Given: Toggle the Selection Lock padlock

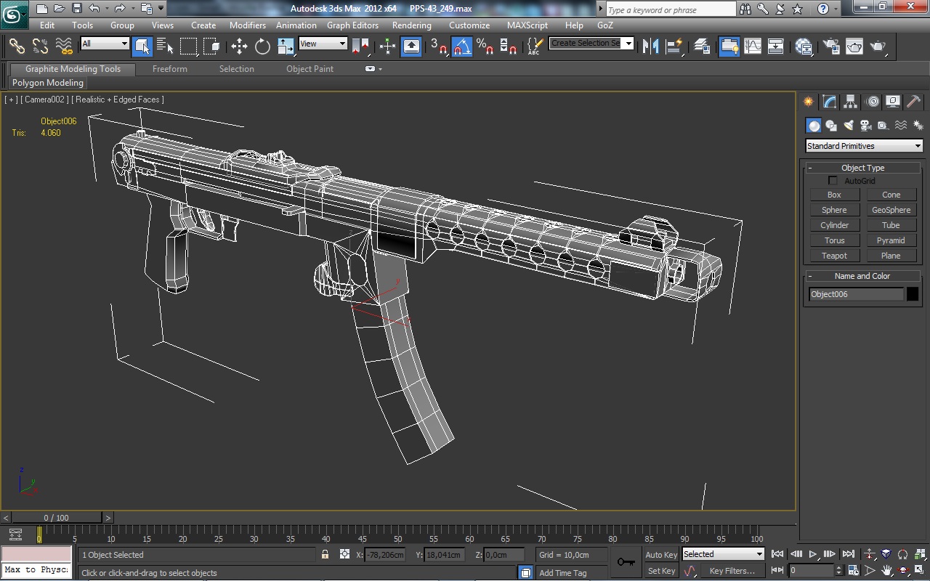Looking at the screenshot, I should (x=325, y=555).
